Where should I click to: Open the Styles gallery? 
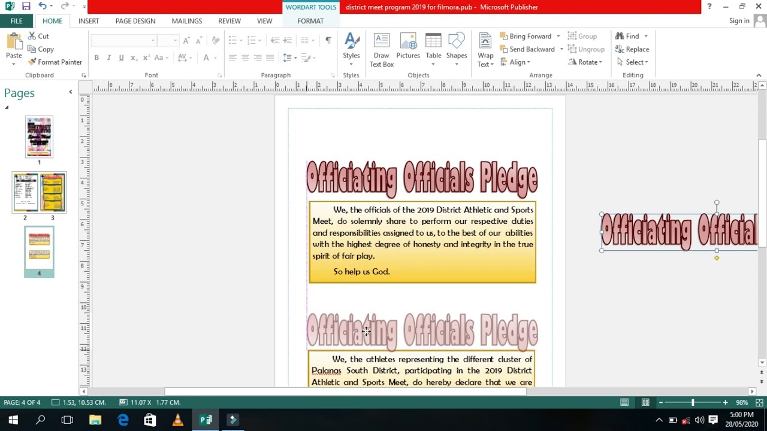pos(351,50)
